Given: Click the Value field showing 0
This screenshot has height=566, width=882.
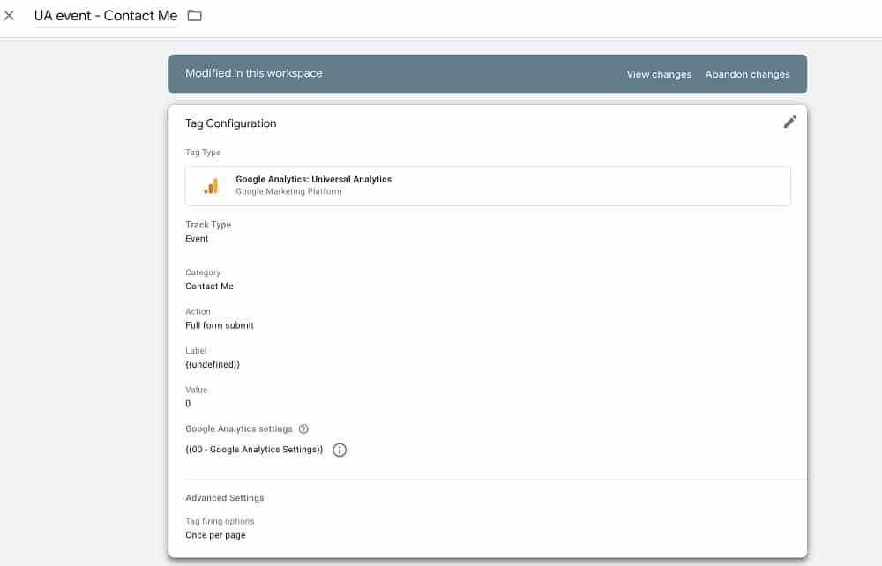Looking at the screenshot, I should pyautogui.click(x=188, y=404).
